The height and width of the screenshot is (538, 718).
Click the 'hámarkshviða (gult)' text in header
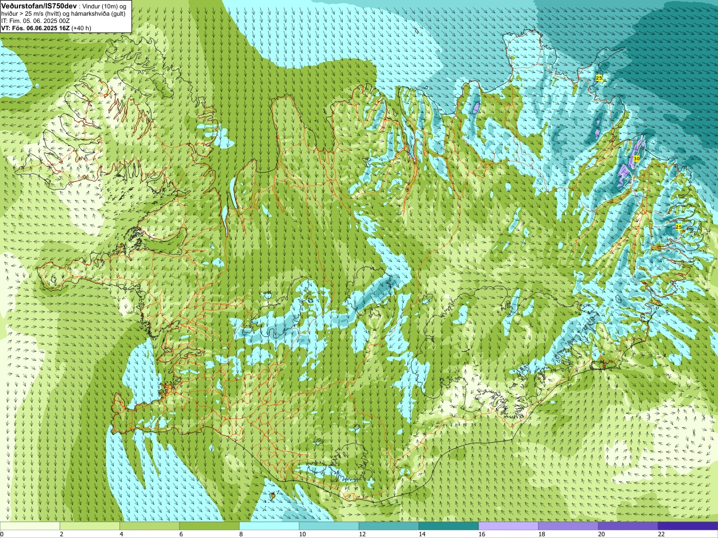click(x=99, y=13)
